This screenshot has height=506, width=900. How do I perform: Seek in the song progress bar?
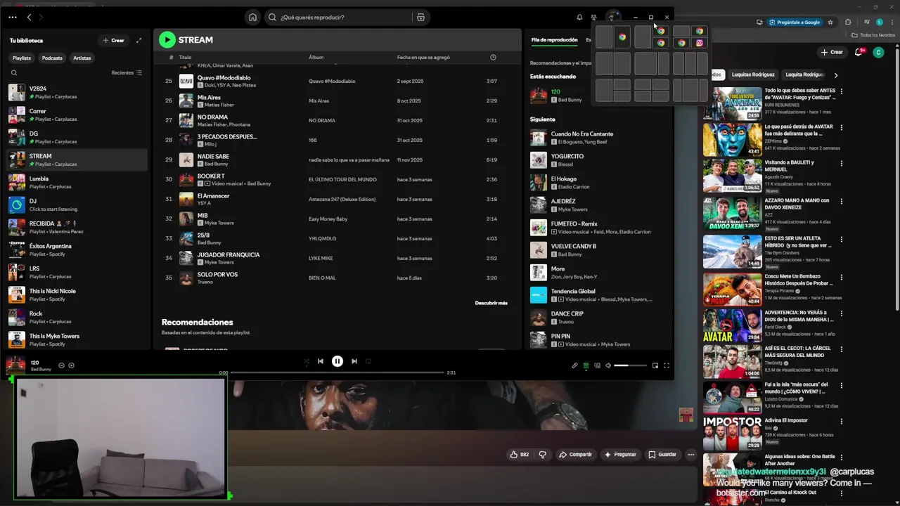tap(337, 372)
